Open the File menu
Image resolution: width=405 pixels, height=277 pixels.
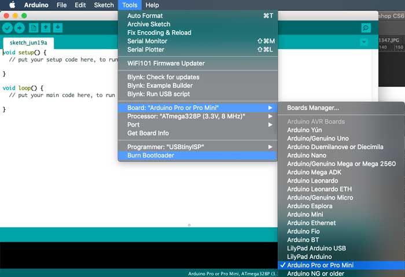(62, 5)
